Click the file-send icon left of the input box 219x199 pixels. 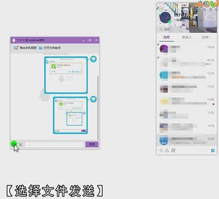[x=14, y=144]
